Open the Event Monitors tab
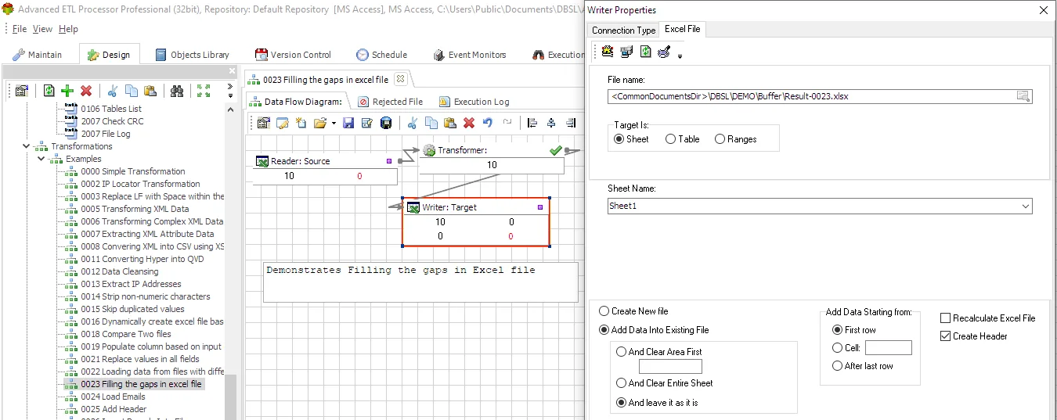Viewport: 1057px width, 420px height. point(470,55)
